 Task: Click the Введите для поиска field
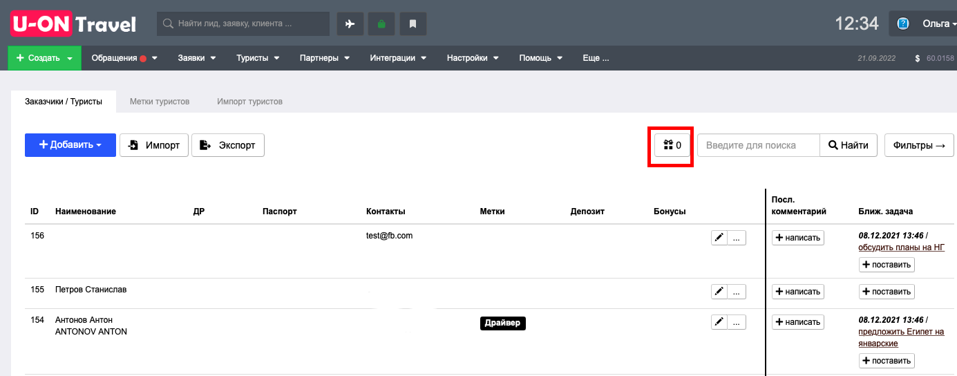(x=759, y=145)
